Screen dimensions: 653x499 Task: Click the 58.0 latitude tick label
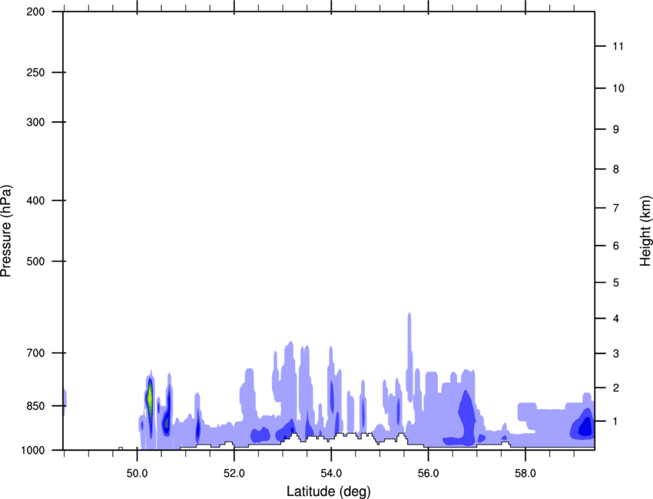(x=525, y=474)
